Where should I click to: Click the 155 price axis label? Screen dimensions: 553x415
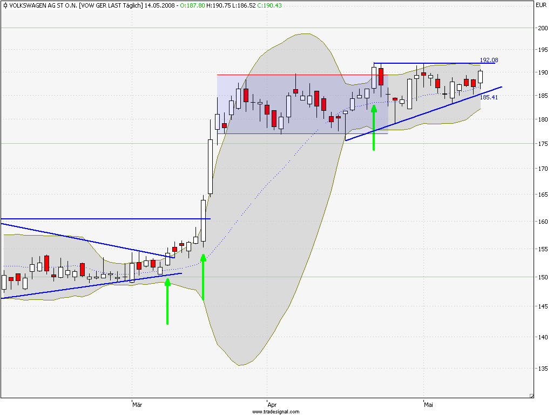543,249
